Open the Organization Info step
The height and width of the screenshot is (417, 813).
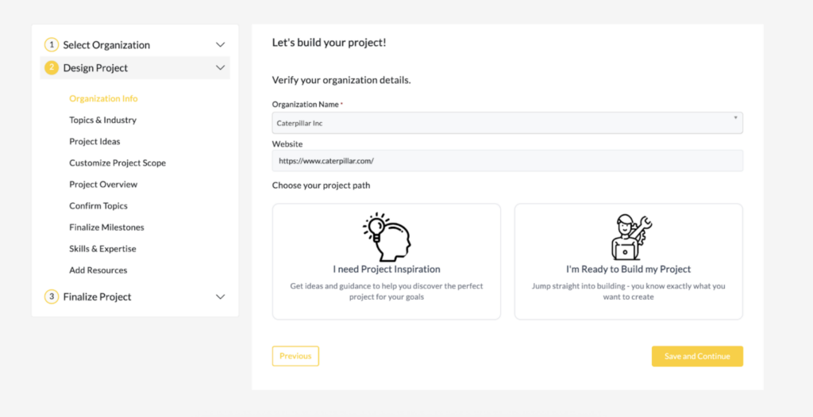[104, 98]
